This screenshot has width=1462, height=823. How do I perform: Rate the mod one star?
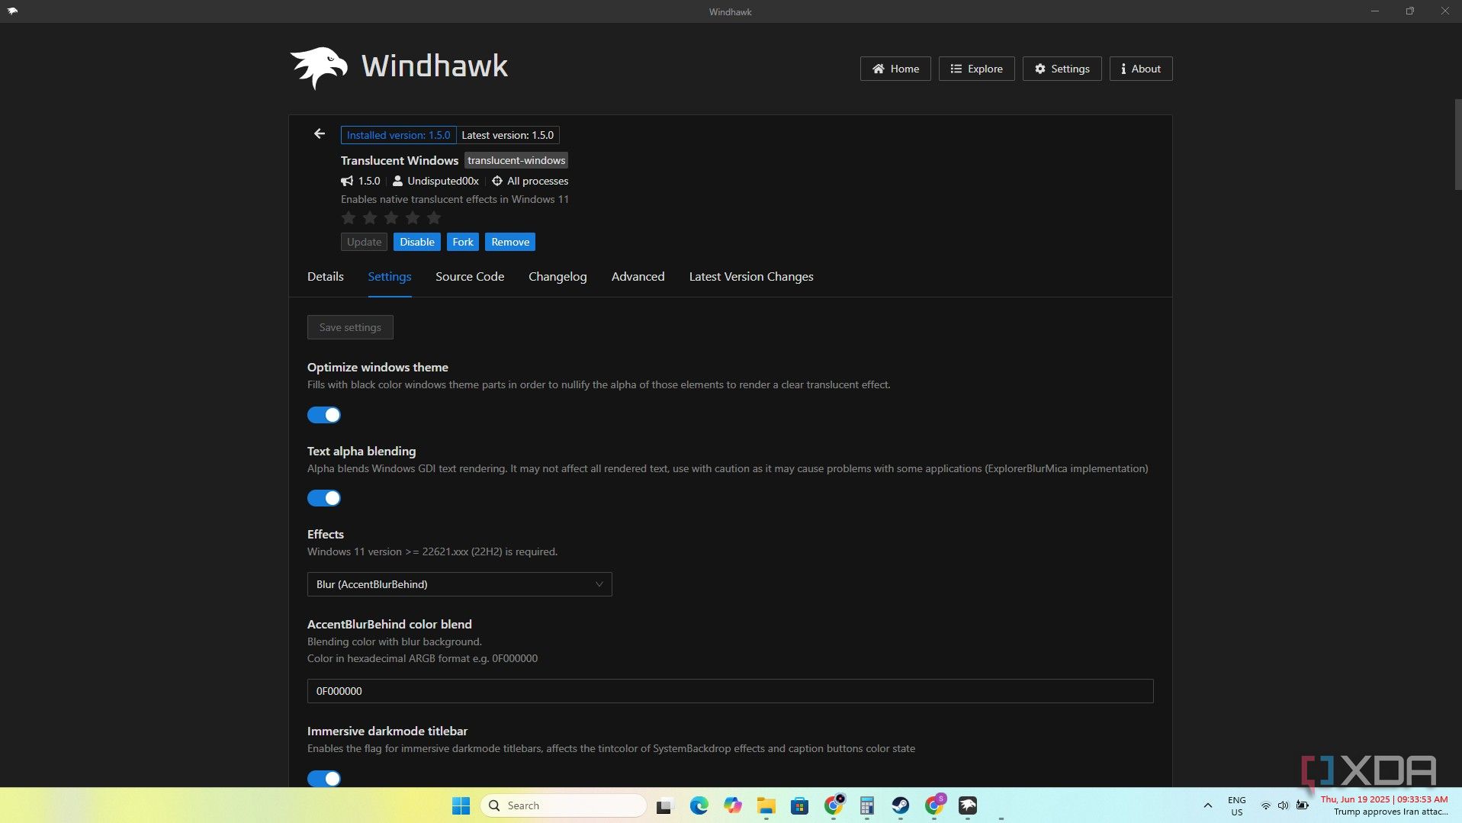point(349,218)
